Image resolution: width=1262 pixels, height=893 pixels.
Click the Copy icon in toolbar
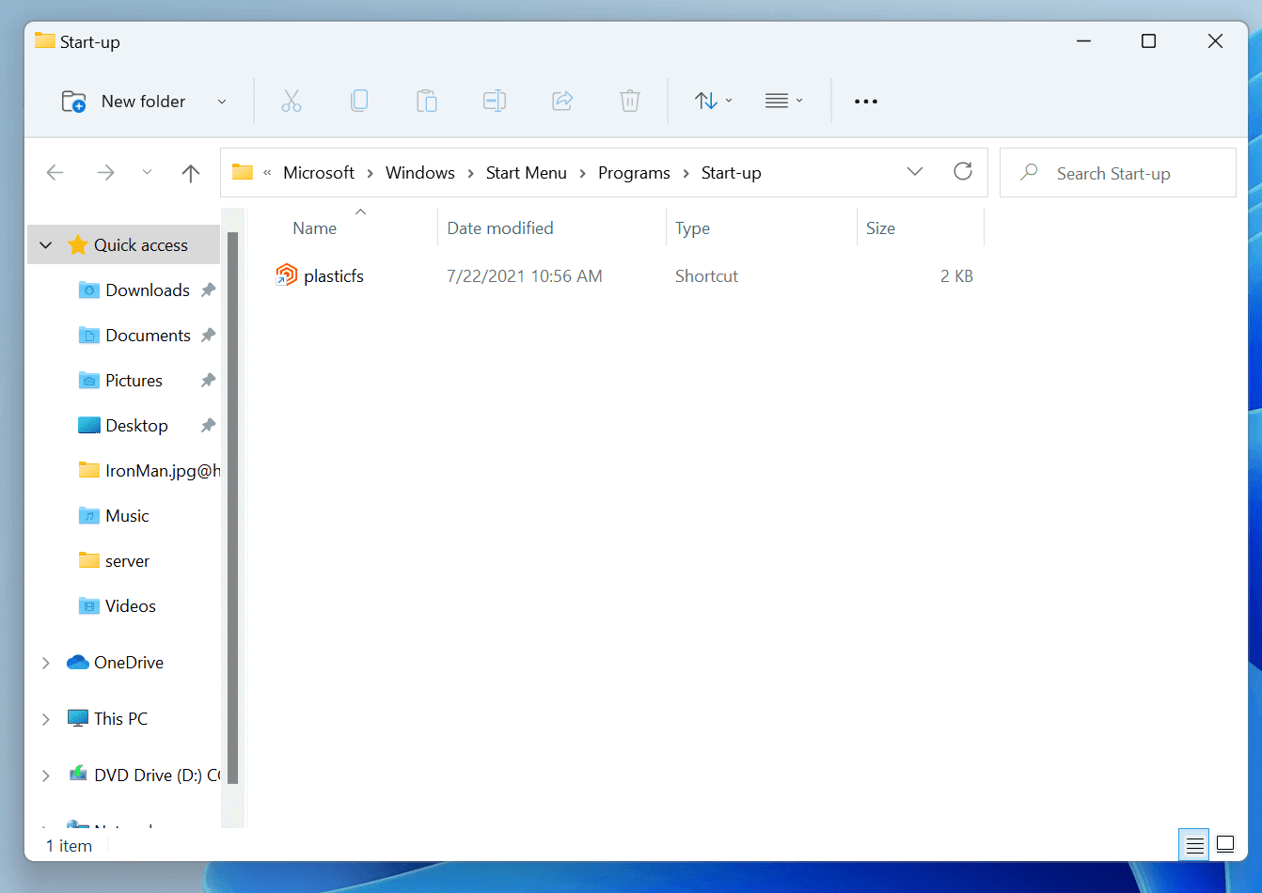pyautogui.click(x=359, y=101)
